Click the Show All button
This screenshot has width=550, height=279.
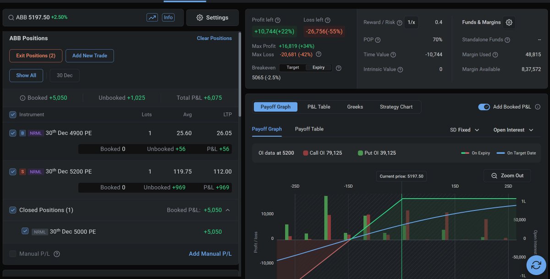(26, 76)
